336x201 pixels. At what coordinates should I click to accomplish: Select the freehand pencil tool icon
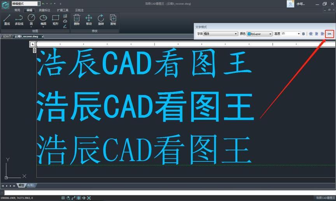(x=65, y=26)
